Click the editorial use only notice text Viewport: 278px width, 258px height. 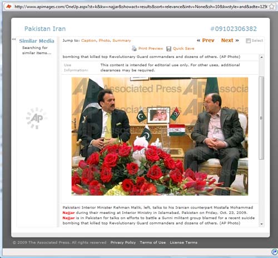[x=170, y=67]
